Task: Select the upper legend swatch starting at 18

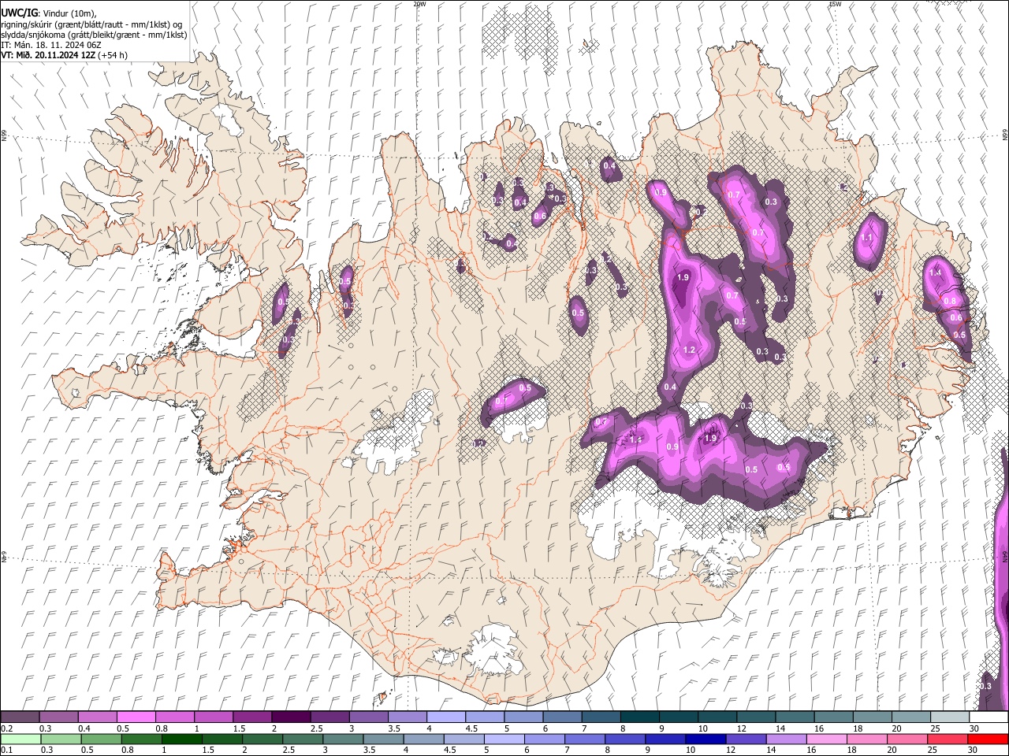Action: pos(871,717)
